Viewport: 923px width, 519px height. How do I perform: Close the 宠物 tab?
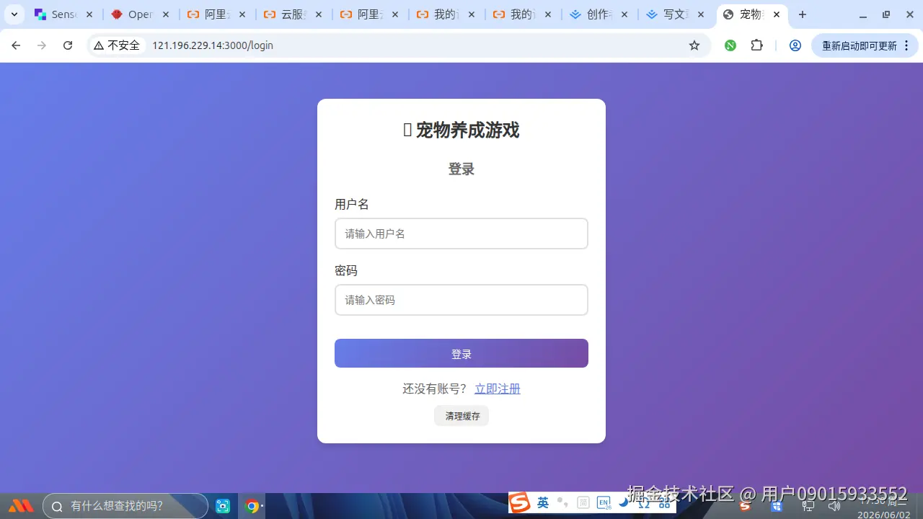click(777, 14)
